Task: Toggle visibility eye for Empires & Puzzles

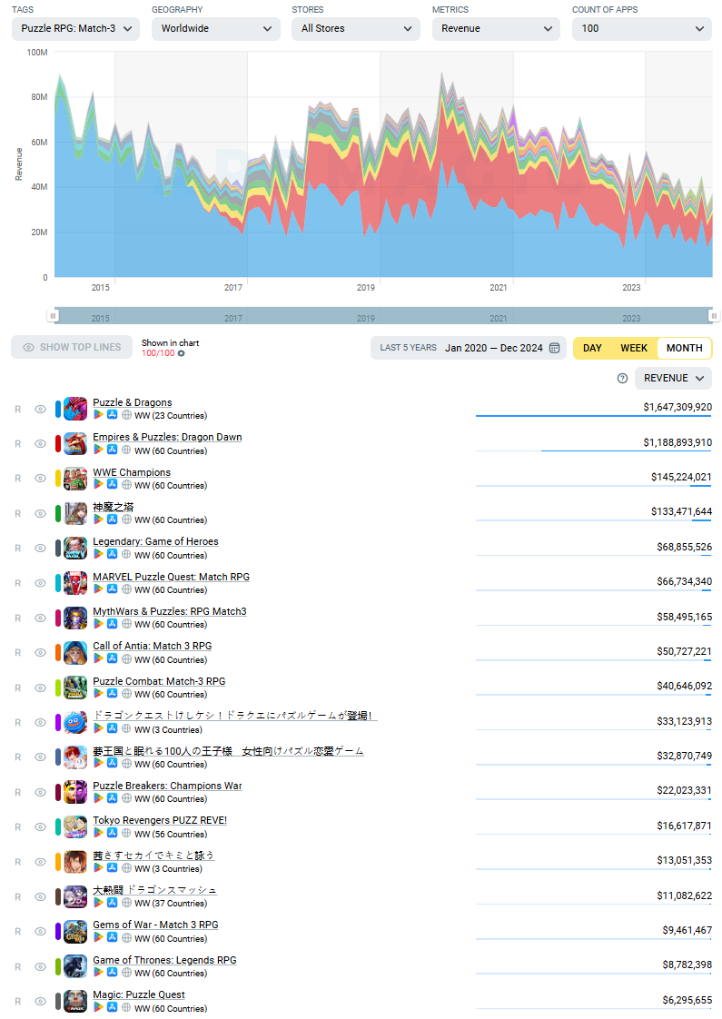Action: click(x=40, y=444)
